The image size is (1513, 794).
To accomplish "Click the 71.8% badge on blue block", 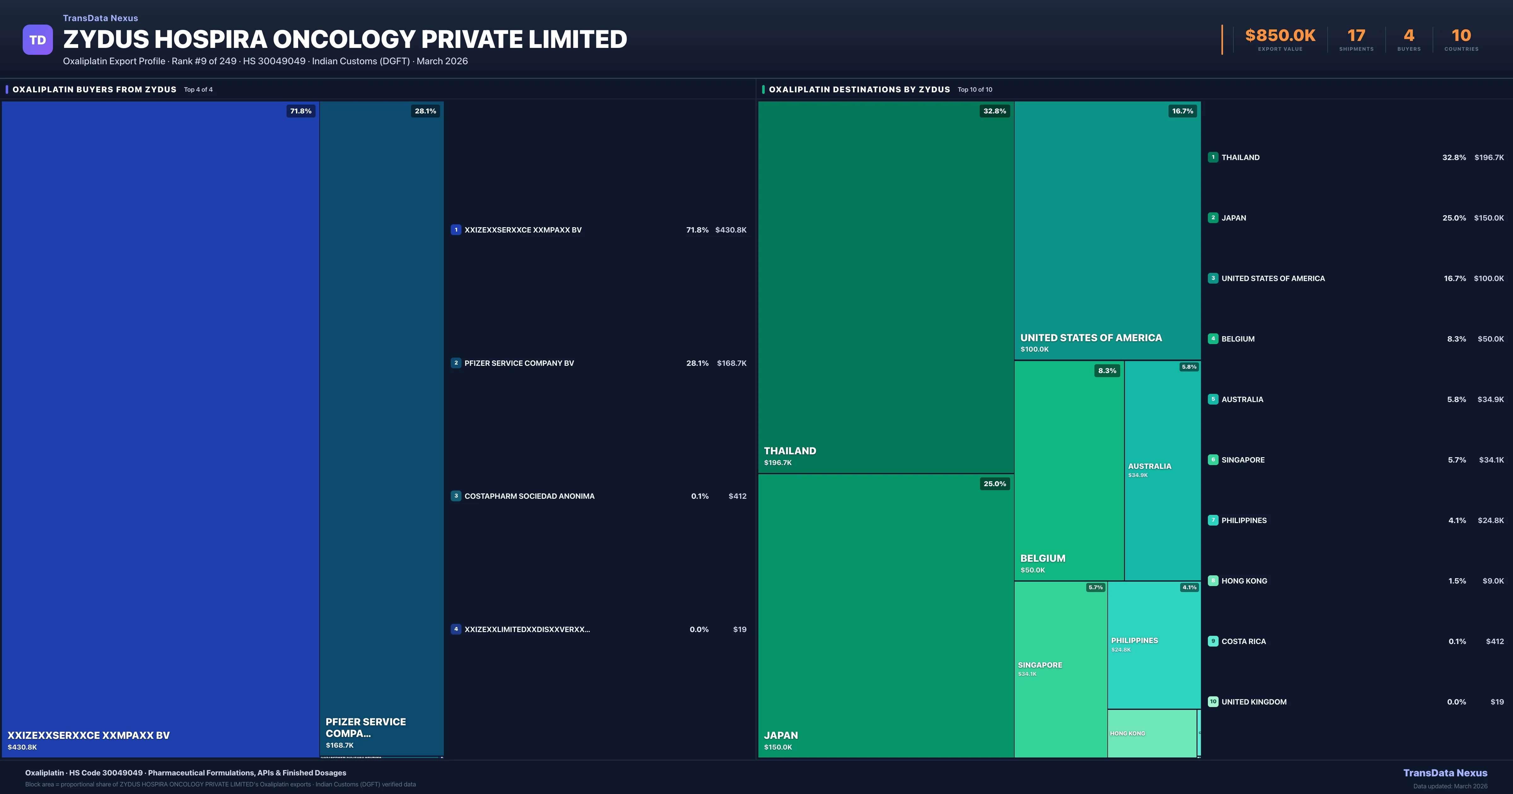I will pyautogui.click(x=301, y=111).
